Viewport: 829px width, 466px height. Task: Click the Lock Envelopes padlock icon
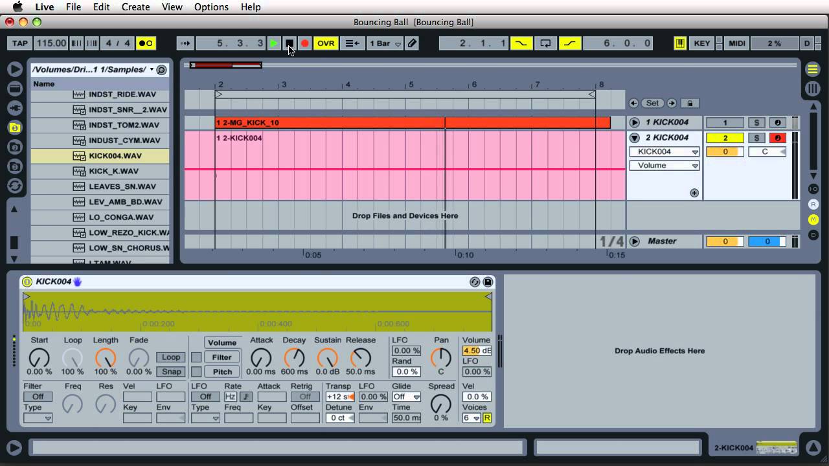(690, 103)
